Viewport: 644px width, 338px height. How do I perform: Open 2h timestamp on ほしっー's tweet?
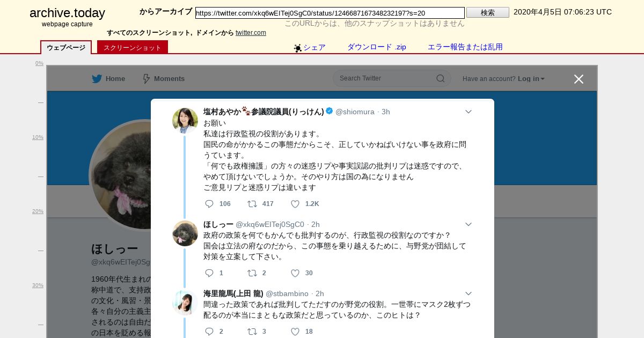click(316, 224)
